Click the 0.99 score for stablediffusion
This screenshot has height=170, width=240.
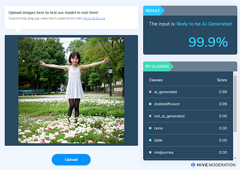coord(223,104)
